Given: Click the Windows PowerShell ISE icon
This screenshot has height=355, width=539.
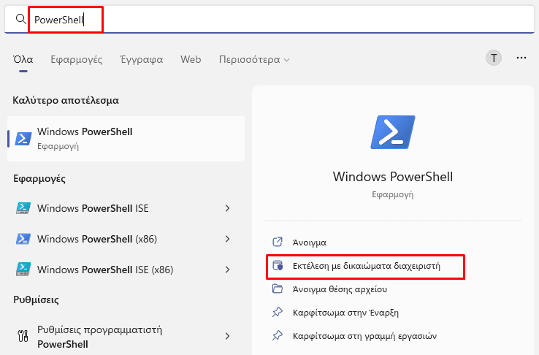Looking at the screenshot, I should click(23, 208).
